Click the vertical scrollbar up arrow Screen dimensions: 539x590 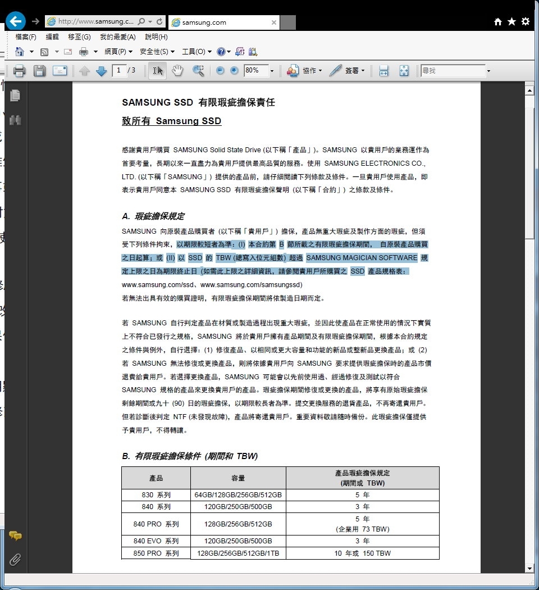point(529,90)
